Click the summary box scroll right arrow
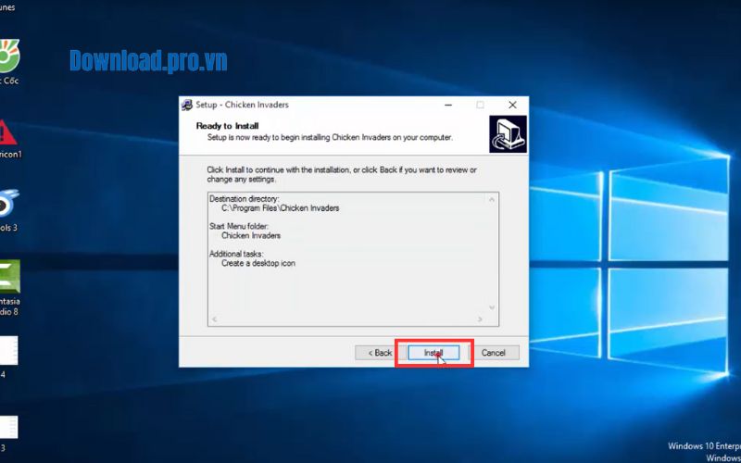This screenshot has height=463, width=741. pos(480,319)
